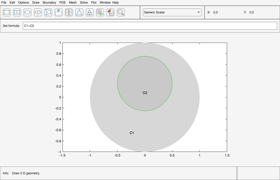Select the centered ellipse tool

[38, 12]
